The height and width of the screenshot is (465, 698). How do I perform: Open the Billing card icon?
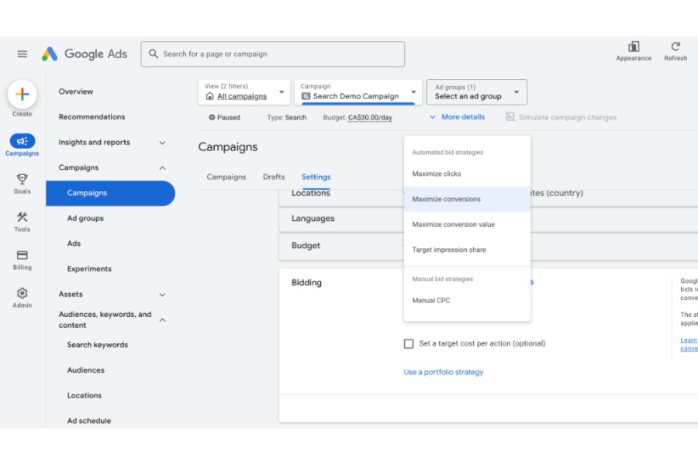pyautogui.click(x=22, y=255)
